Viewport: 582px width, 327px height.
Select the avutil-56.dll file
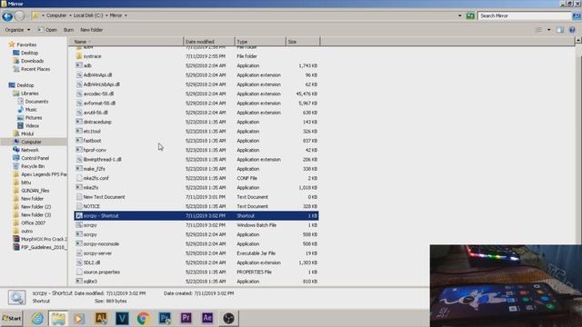pyautogui.click(x=95, y=113)
